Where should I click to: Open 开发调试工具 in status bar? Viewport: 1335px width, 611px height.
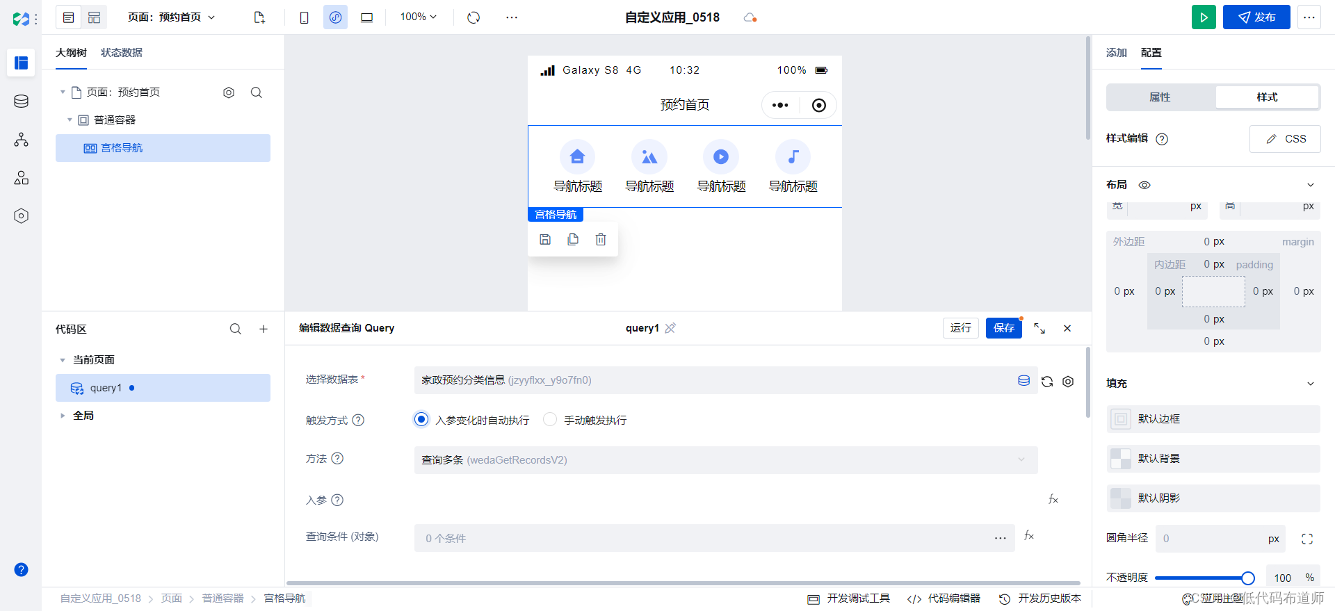(x=849, y=598)
